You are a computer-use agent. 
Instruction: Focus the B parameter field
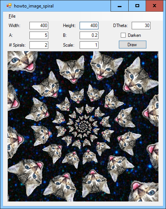click(x=89, y=35)
